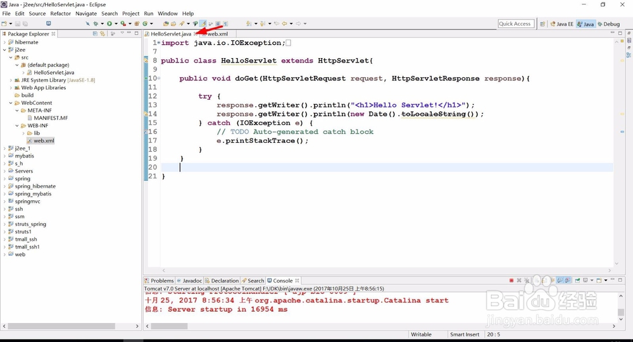
Task: Click the Run green play toolbar icon
Action: click(x=110, y=23)
